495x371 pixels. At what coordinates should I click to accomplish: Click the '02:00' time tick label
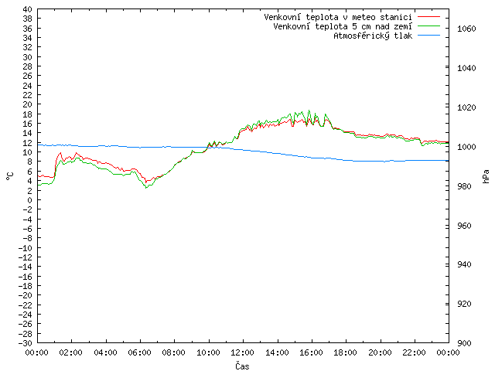point(71,352)
